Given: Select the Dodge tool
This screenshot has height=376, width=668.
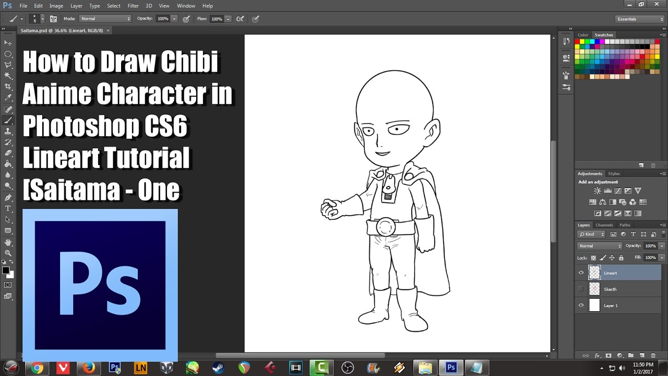Looking at the screenshot, I should pyautogui.click(x=8, y=186).
